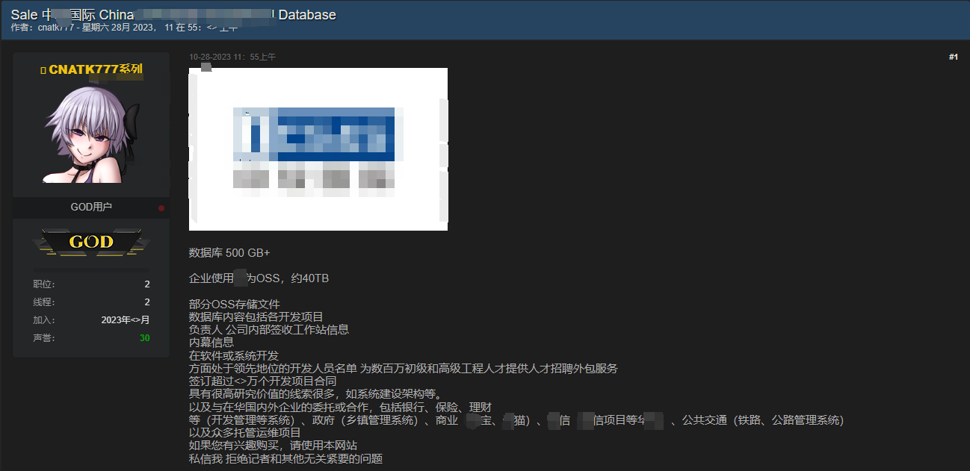Image resolution: width=970 pixels, height=471 pixels.
Task: Click the 数据库 500 GB+ text line
Action: click(229, 253)
